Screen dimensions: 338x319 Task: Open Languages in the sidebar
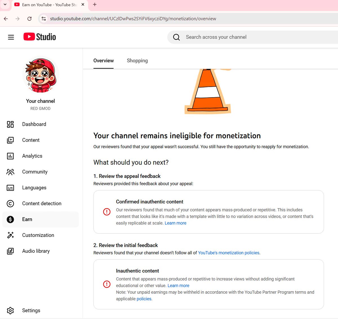pyautogui.click(x=41, y=188)
